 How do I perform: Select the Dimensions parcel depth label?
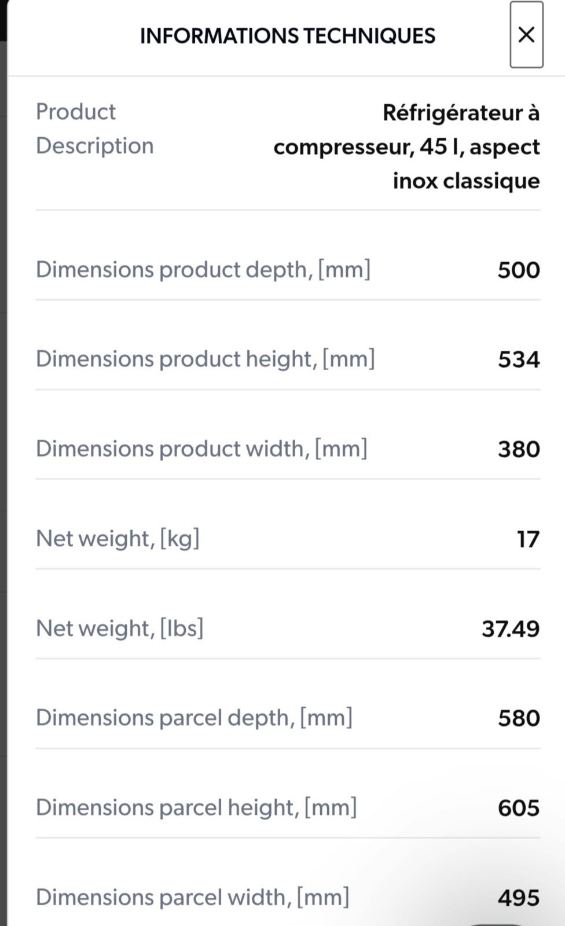pos(194,718)
